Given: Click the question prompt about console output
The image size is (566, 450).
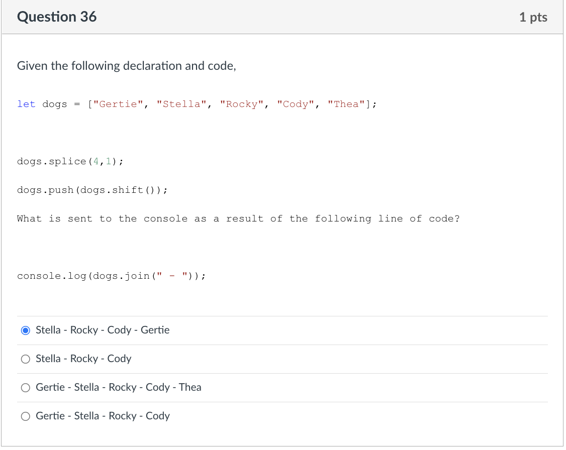Looking at the screenshot, I should (x=238, y=218).
